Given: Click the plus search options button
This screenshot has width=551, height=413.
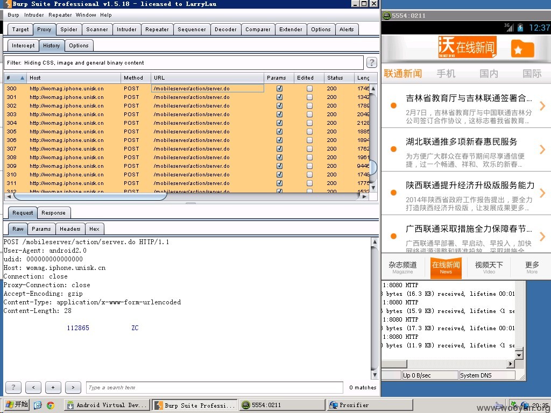Looking at the screenshot, I should pos(53,387).
